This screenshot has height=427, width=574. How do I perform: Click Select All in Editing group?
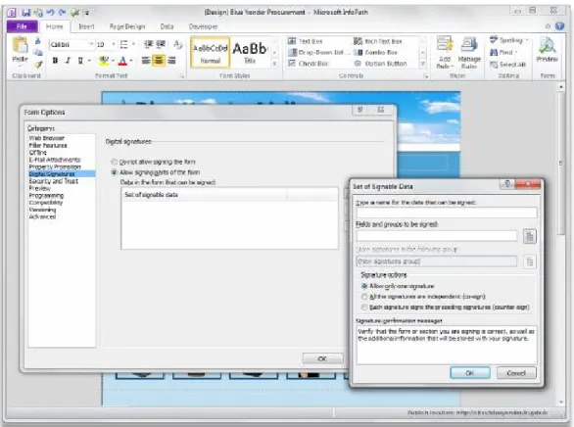(508, 65)
